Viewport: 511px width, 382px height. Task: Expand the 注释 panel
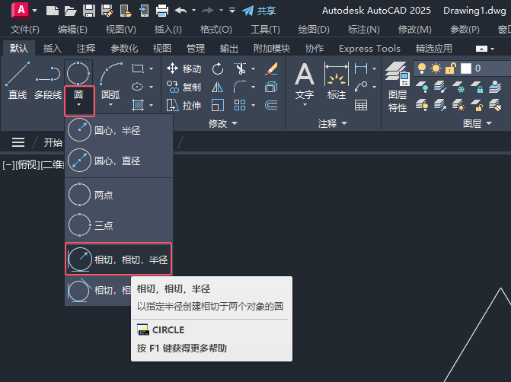click(x=332, y=123)
